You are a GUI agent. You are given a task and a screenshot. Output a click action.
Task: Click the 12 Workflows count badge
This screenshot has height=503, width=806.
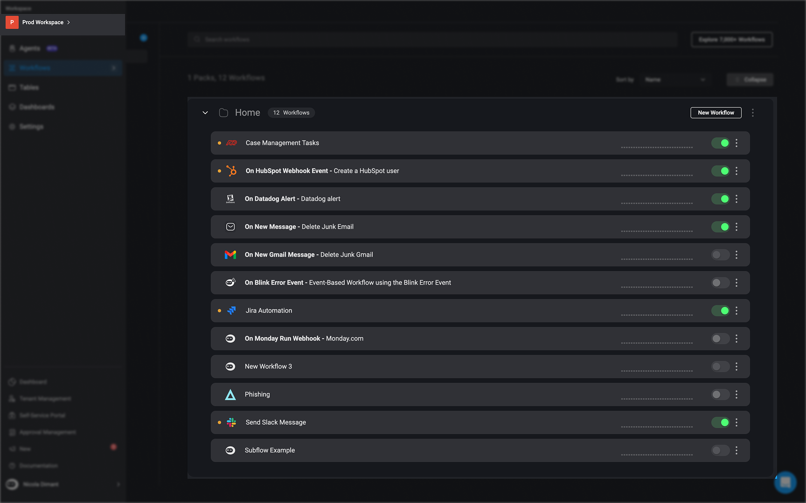click(291, 113)
